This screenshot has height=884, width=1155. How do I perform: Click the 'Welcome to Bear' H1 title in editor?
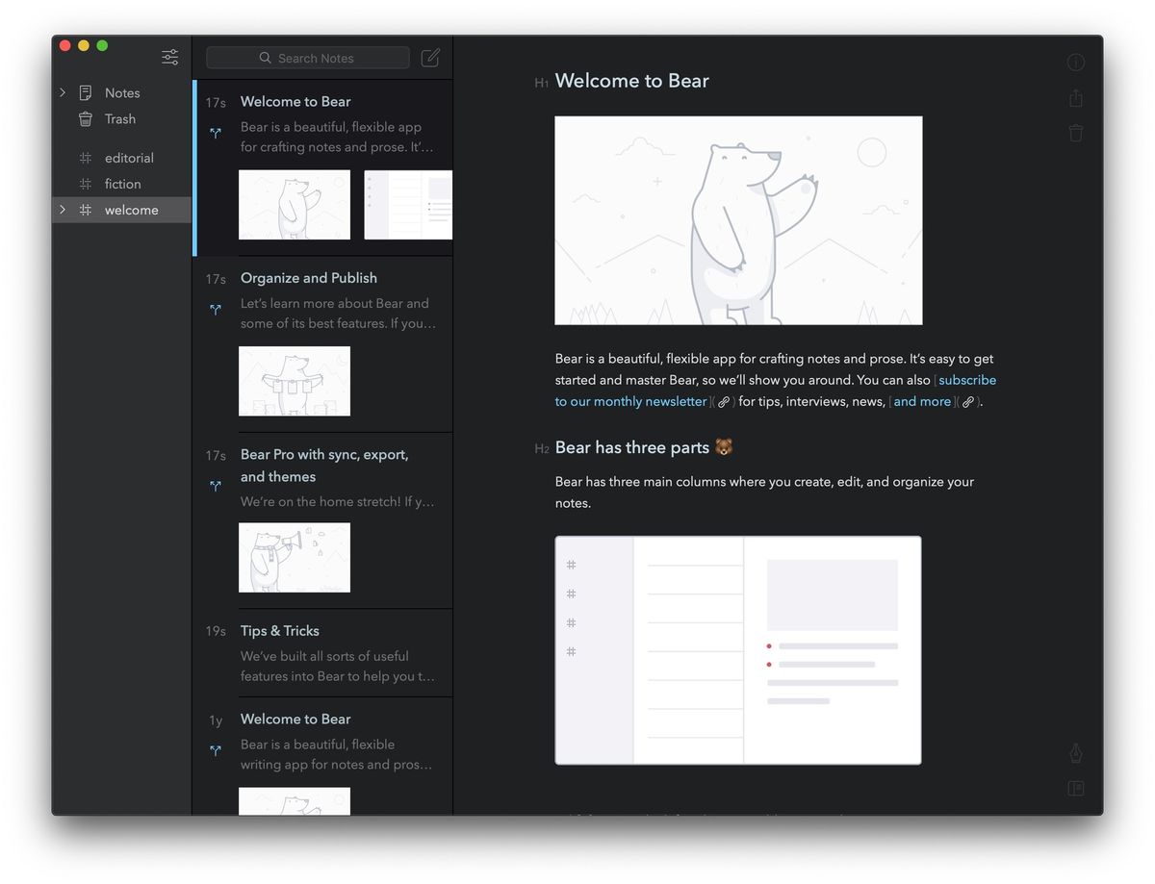click(632, 81)
